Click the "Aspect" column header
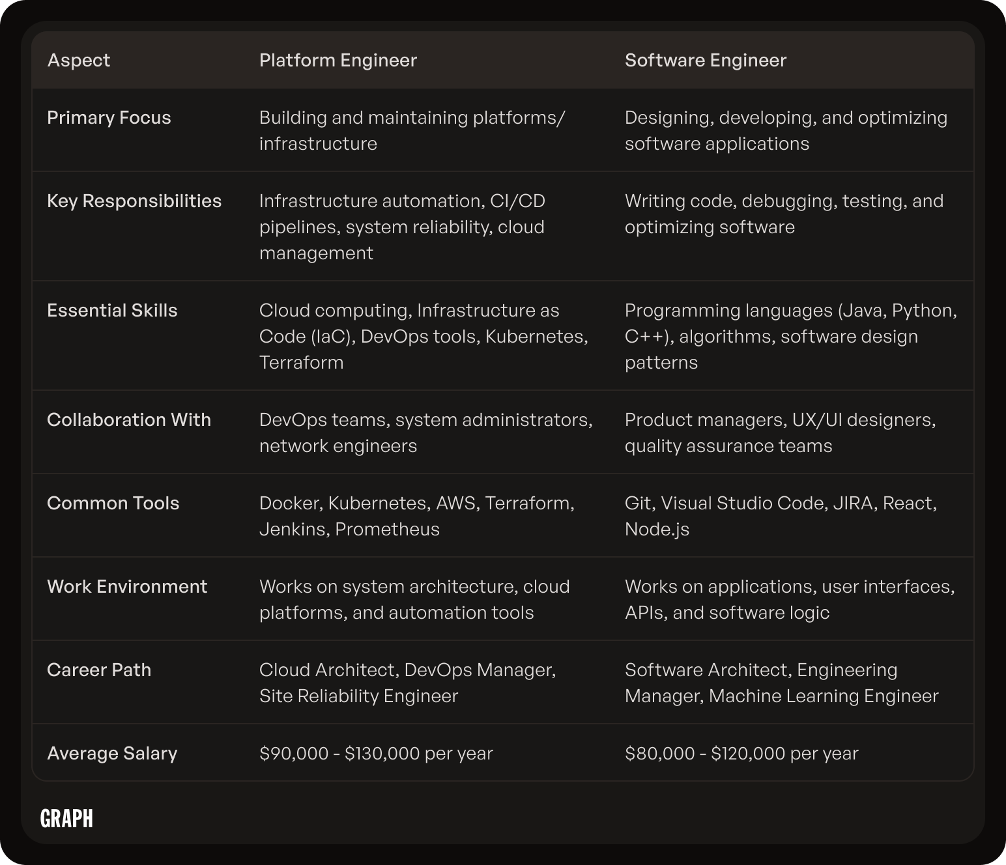 coord(79,61)
